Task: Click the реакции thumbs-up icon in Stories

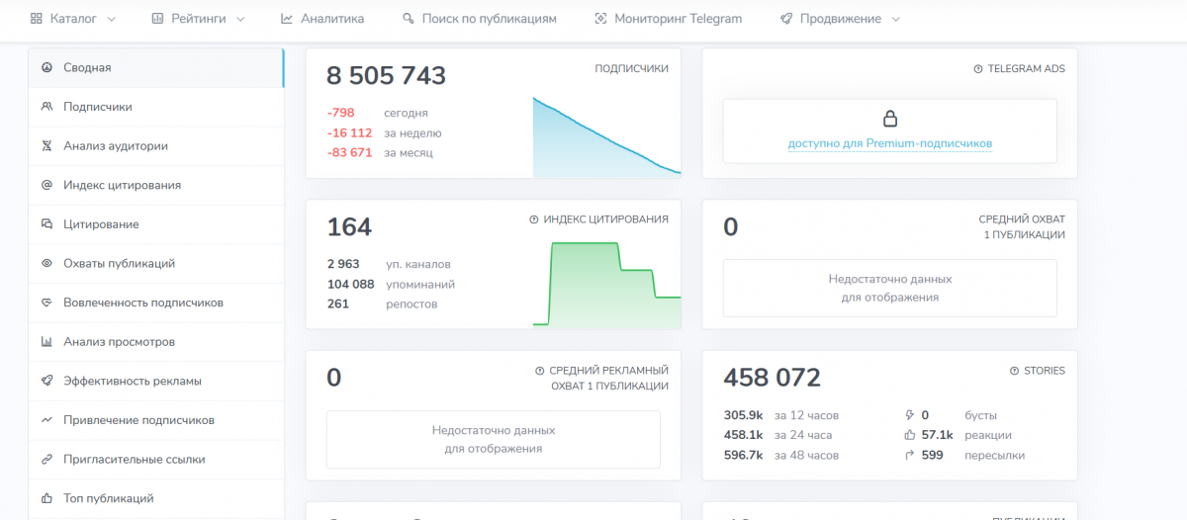Action: (x=910, y=435)
